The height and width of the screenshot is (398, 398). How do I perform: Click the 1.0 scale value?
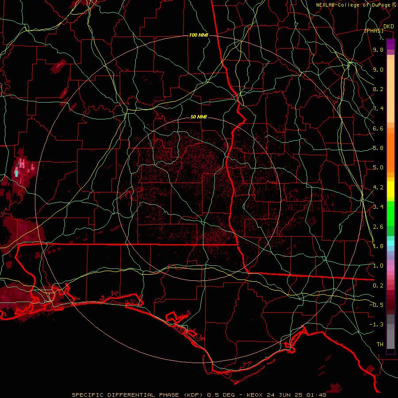point(378,266)
